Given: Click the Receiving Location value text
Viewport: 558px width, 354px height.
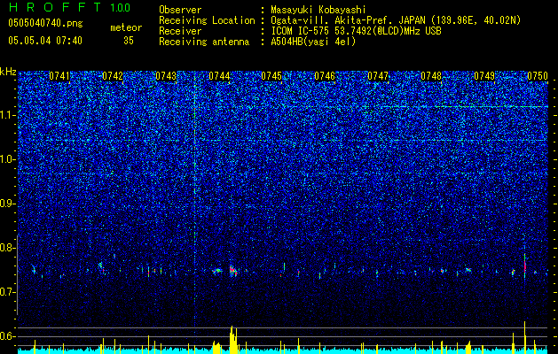Looking at the screenshot, I should coord(396,20).
